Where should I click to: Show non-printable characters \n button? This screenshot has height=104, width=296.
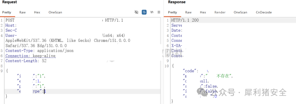[x=152, y=12]
